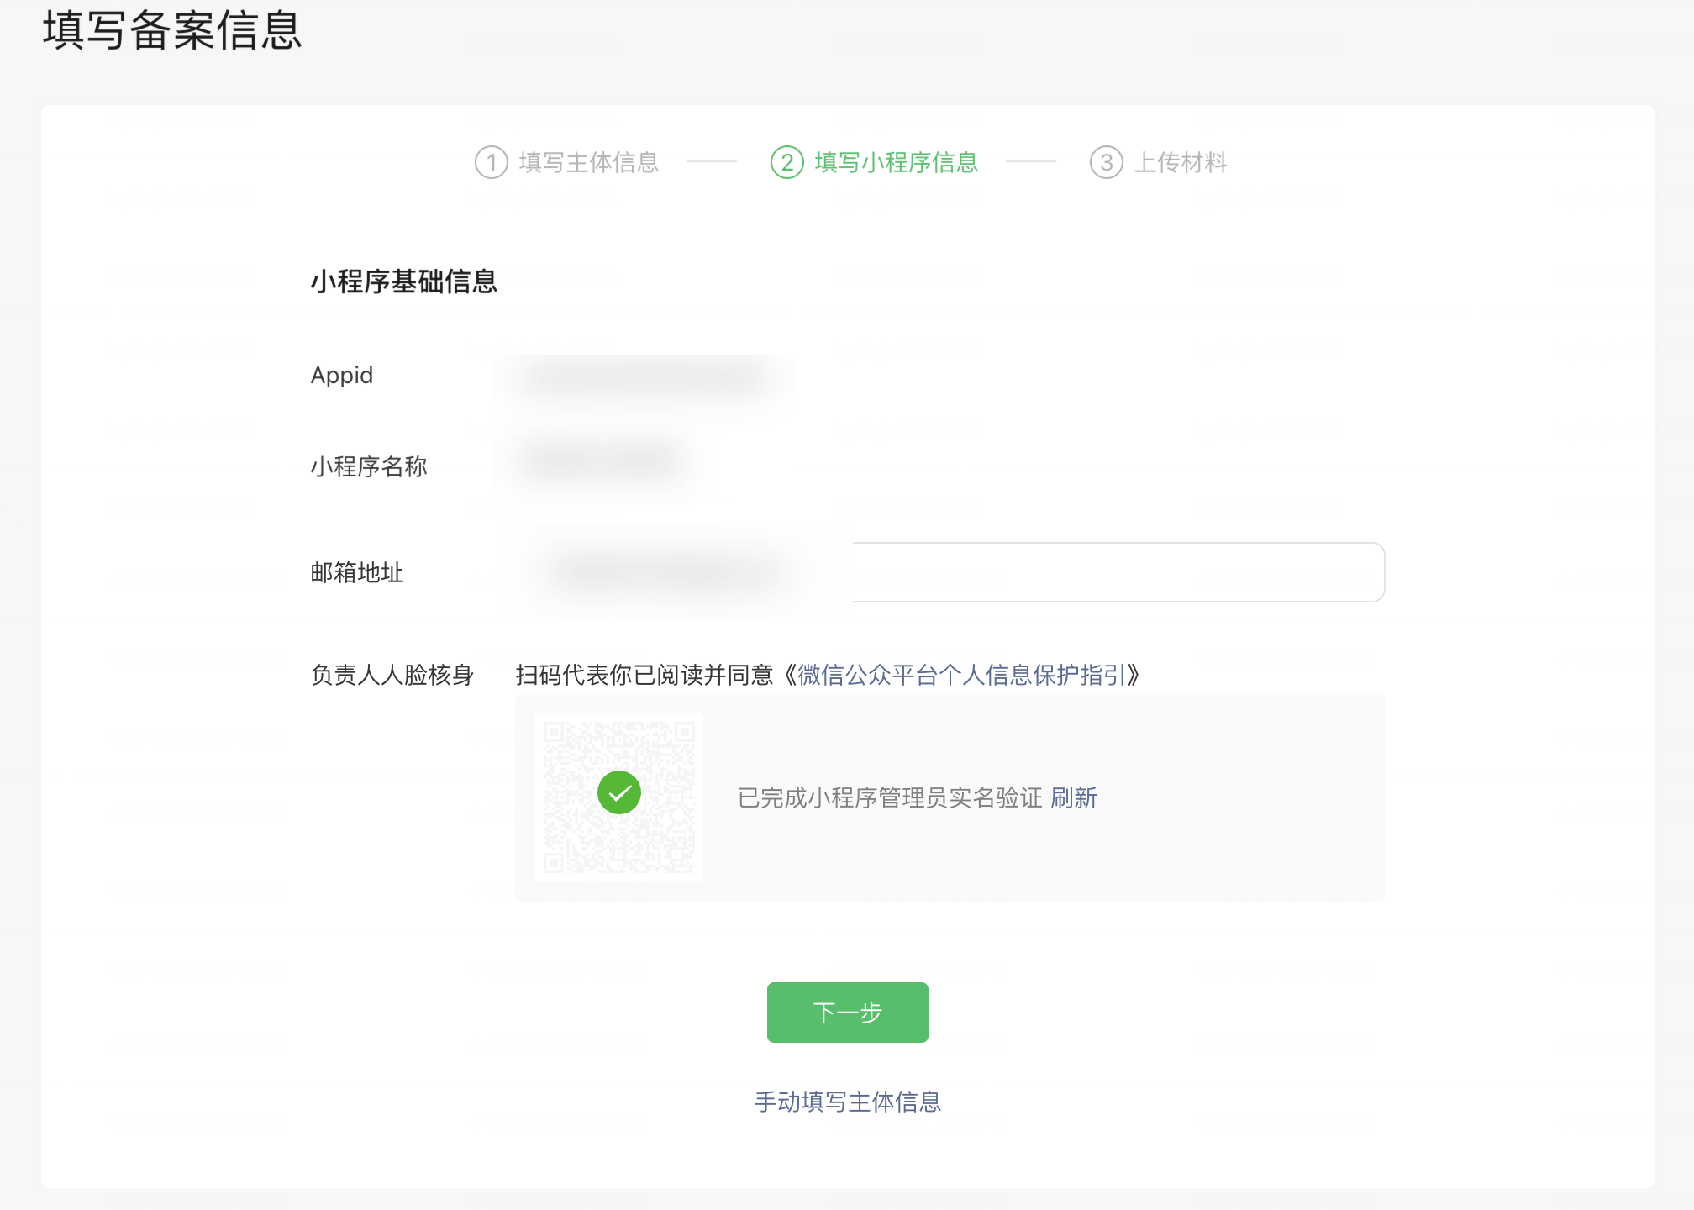Click the step 3 circle icon
1694x1210 pixels.
[x=1106, y=162]
